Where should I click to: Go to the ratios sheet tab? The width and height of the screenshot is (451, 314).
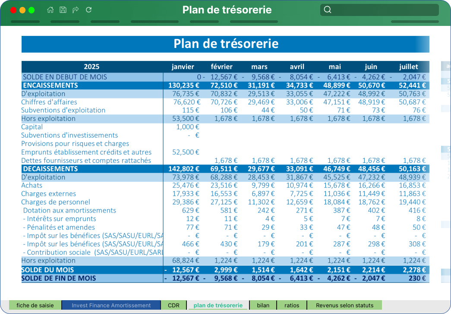click(292, 305)
